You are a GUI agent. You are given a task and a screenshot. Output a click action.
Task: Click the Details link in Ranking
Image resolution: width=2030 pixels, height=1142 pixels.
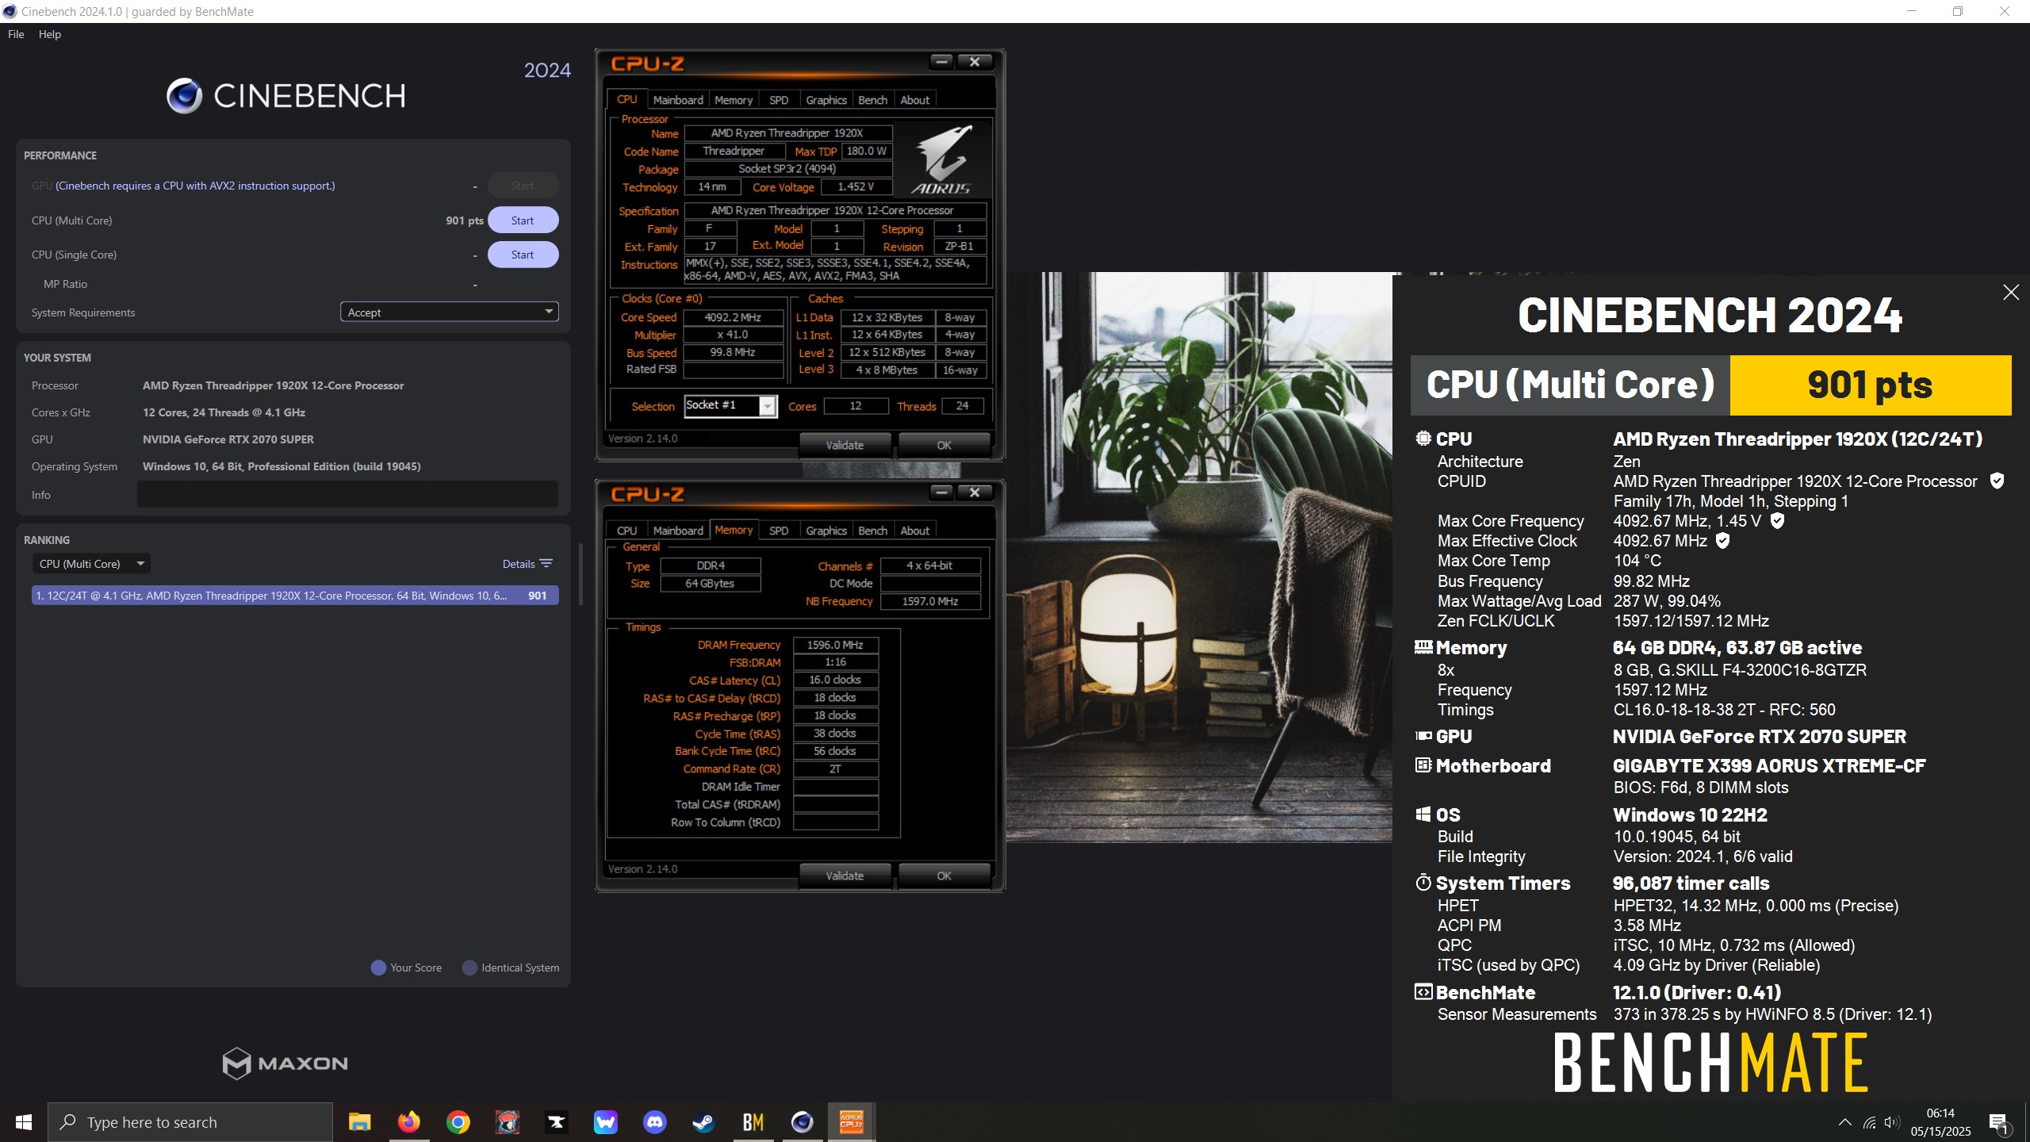(x=519, y=564)
